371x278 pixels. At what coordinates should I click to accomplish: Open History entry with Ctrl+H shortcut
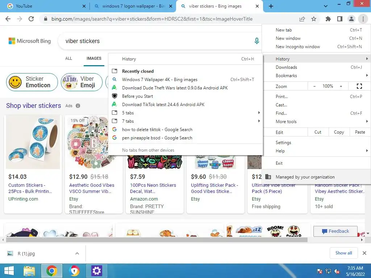pos(185,59)
